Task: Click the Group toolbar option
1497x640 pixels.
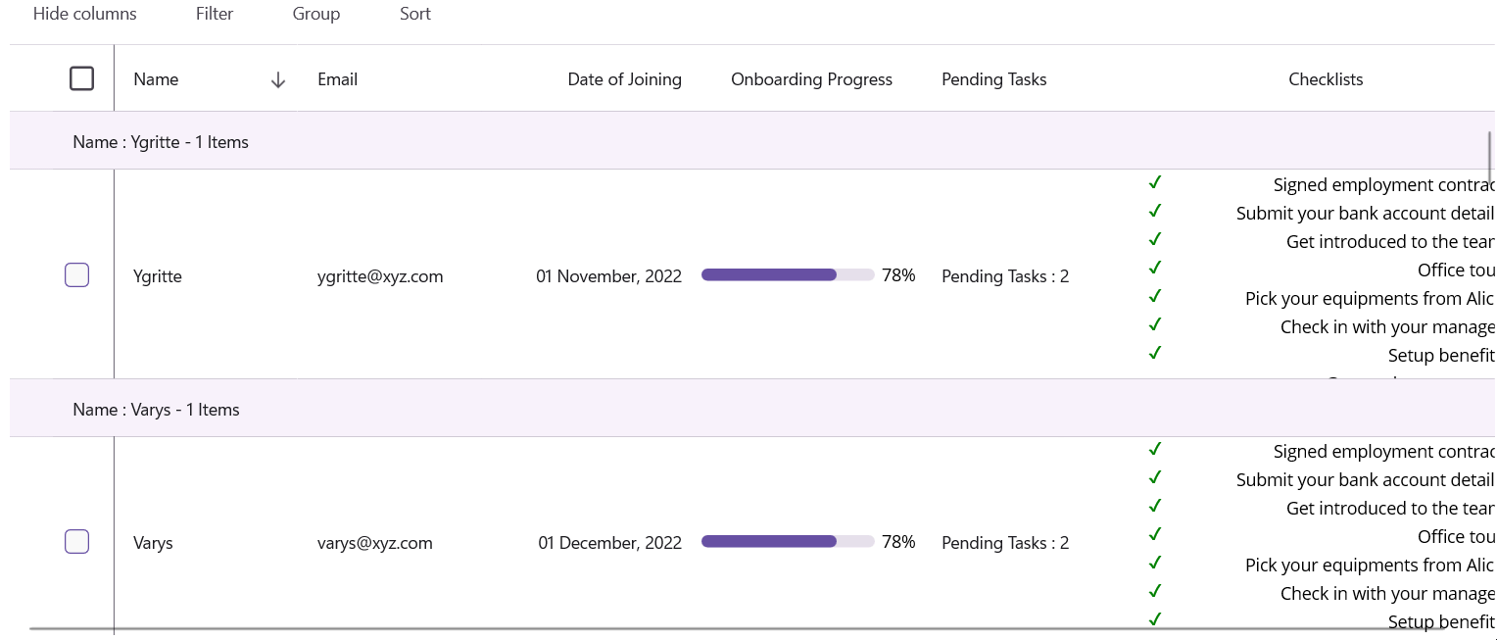Action: (315, 14)
